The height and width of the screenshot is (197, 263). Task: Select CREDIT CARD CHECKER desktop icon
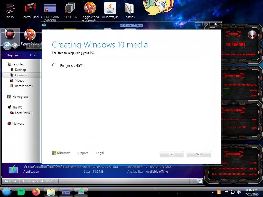point(50,12)
